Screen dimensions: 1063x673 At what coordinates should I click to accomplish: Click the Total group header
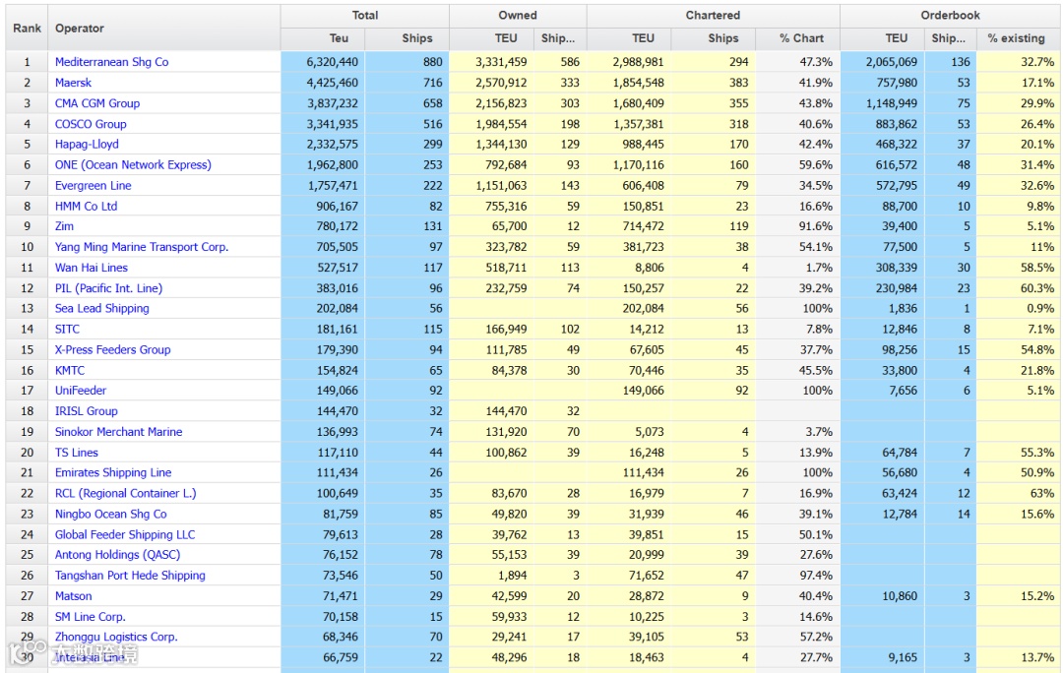pyautogui.click(x=365, y=15)
